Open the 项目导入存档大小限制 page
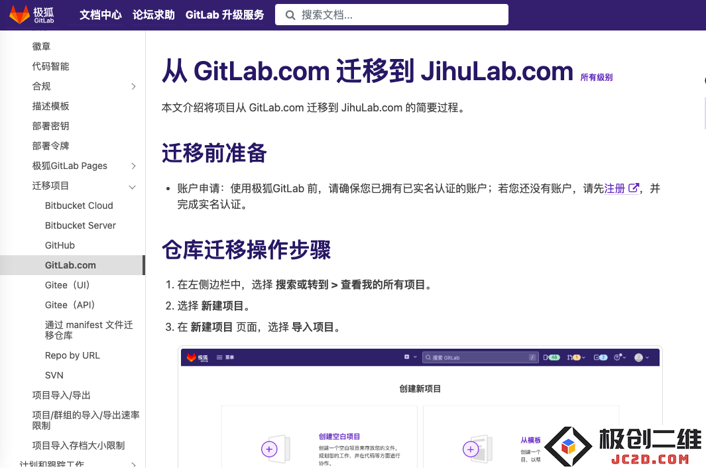 (x=78, y=445)
